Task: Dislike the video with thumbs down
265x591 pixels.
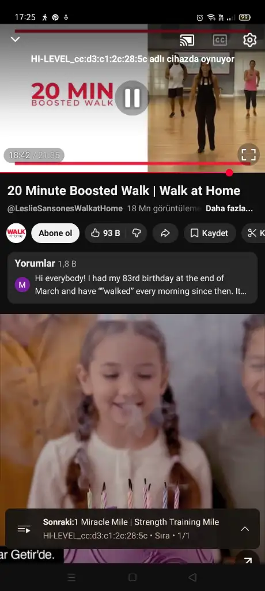Action: (x=137, y=233)
